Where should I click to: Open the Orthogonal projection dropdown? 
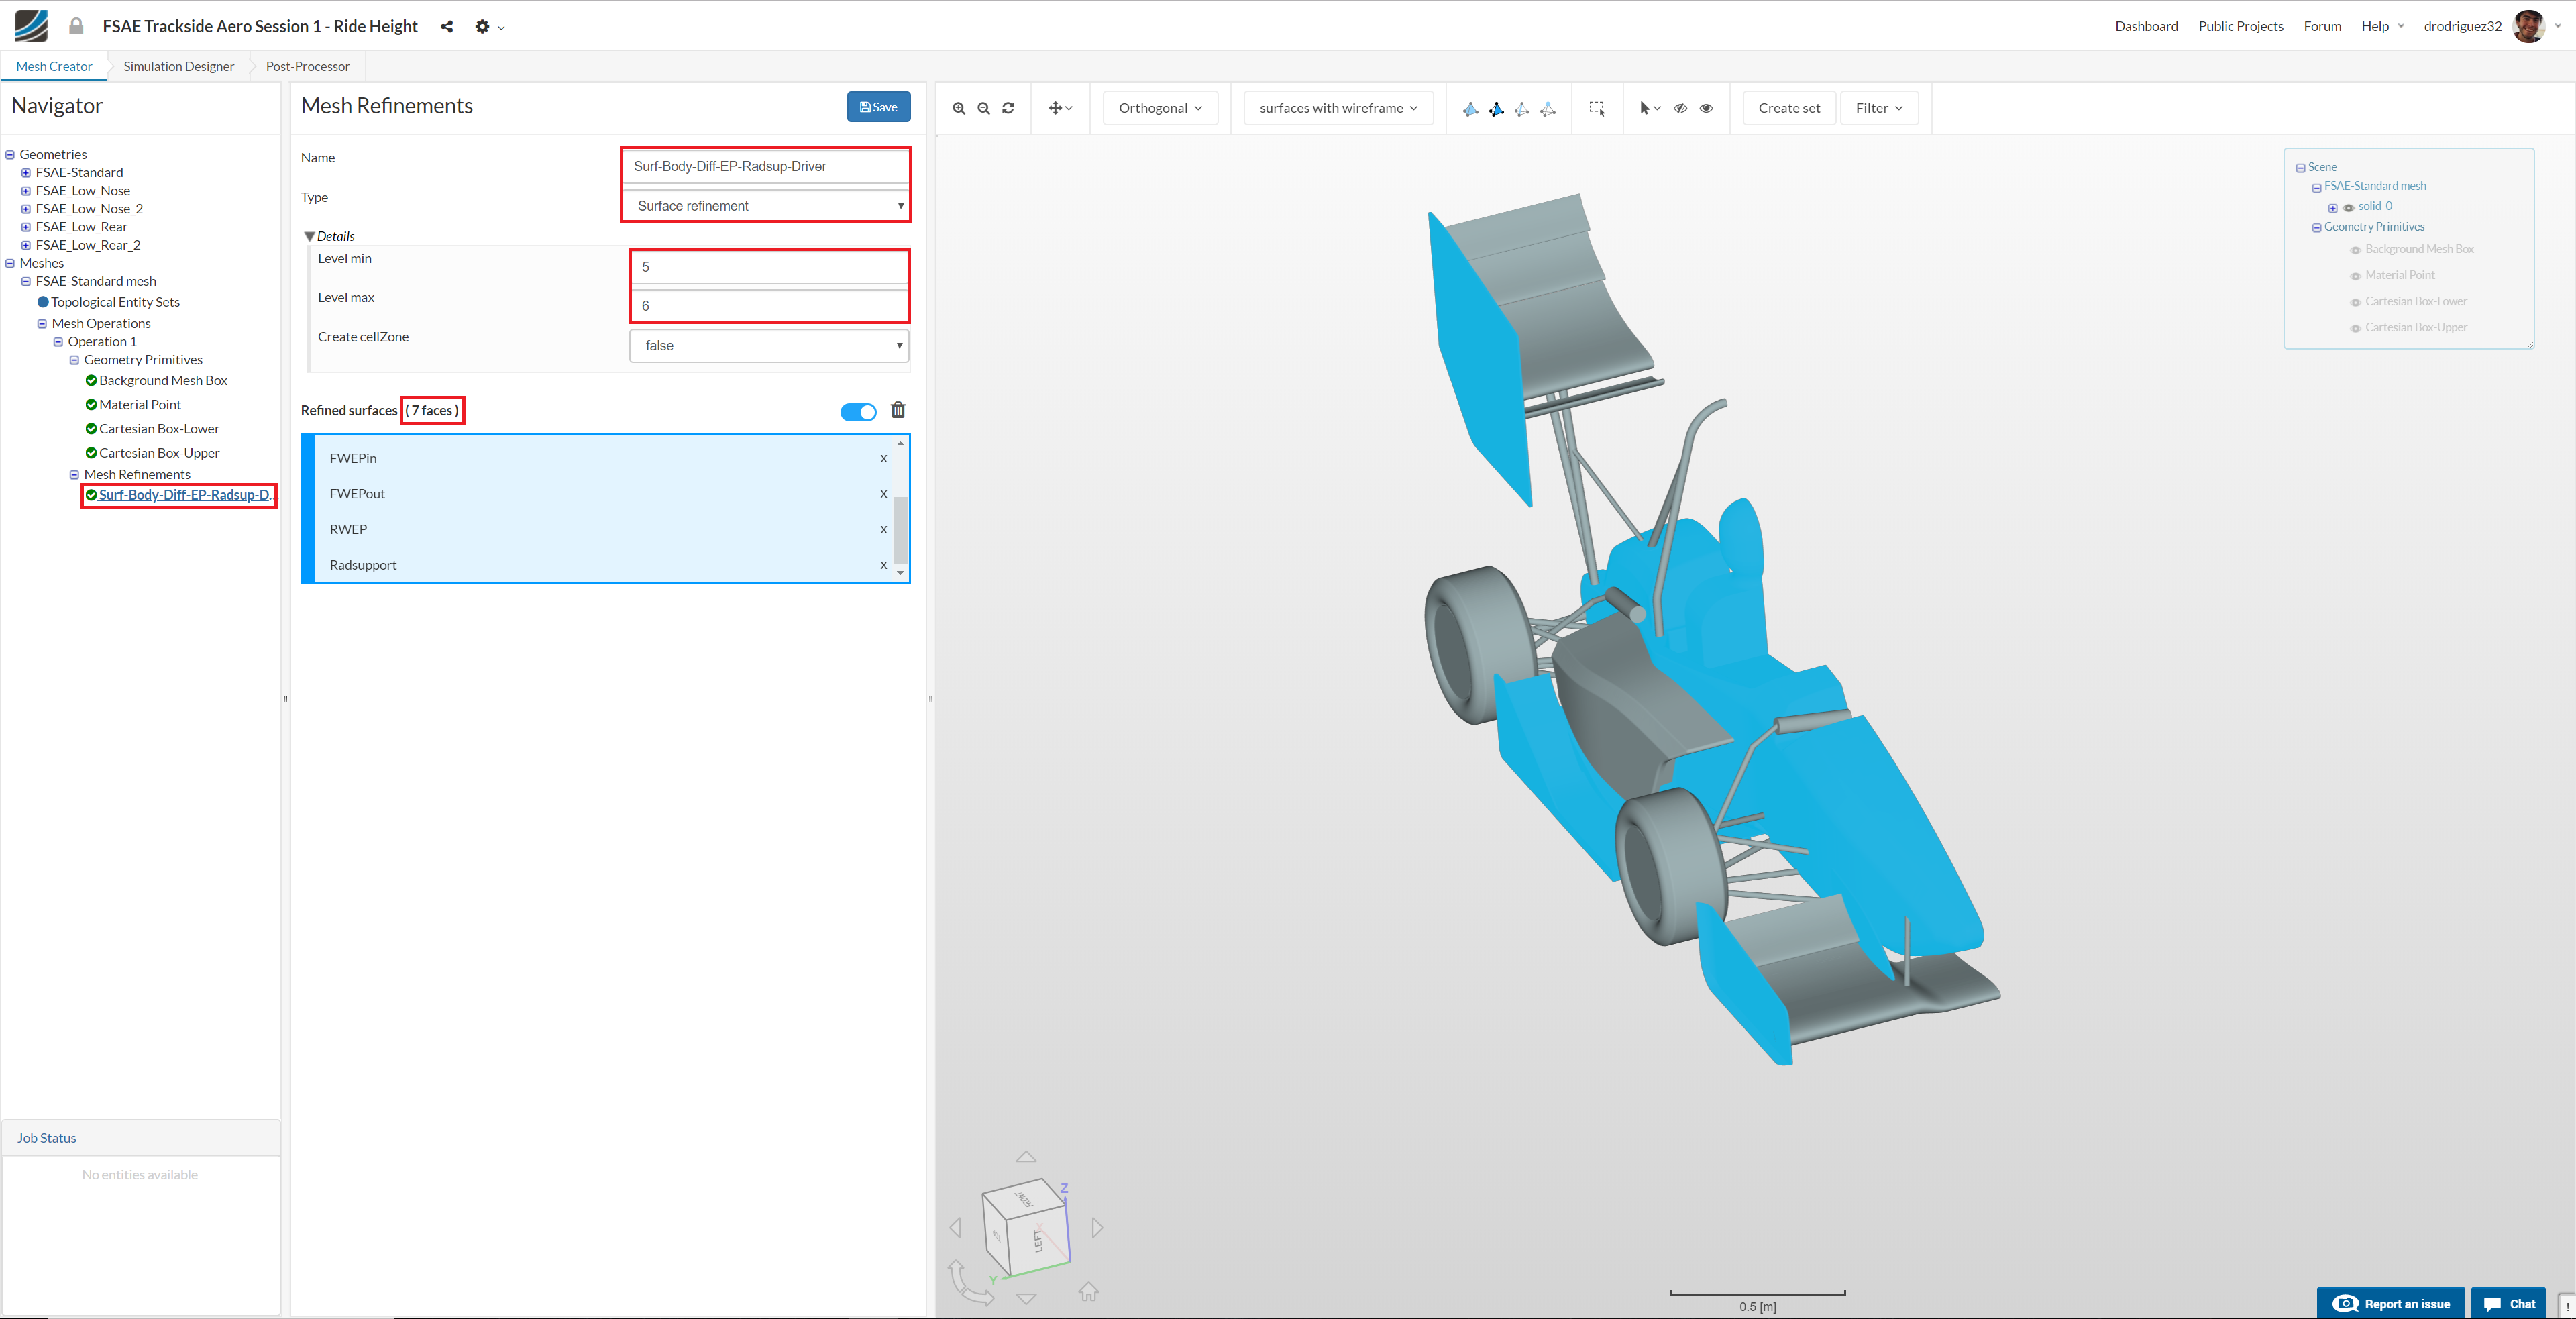1160,108
